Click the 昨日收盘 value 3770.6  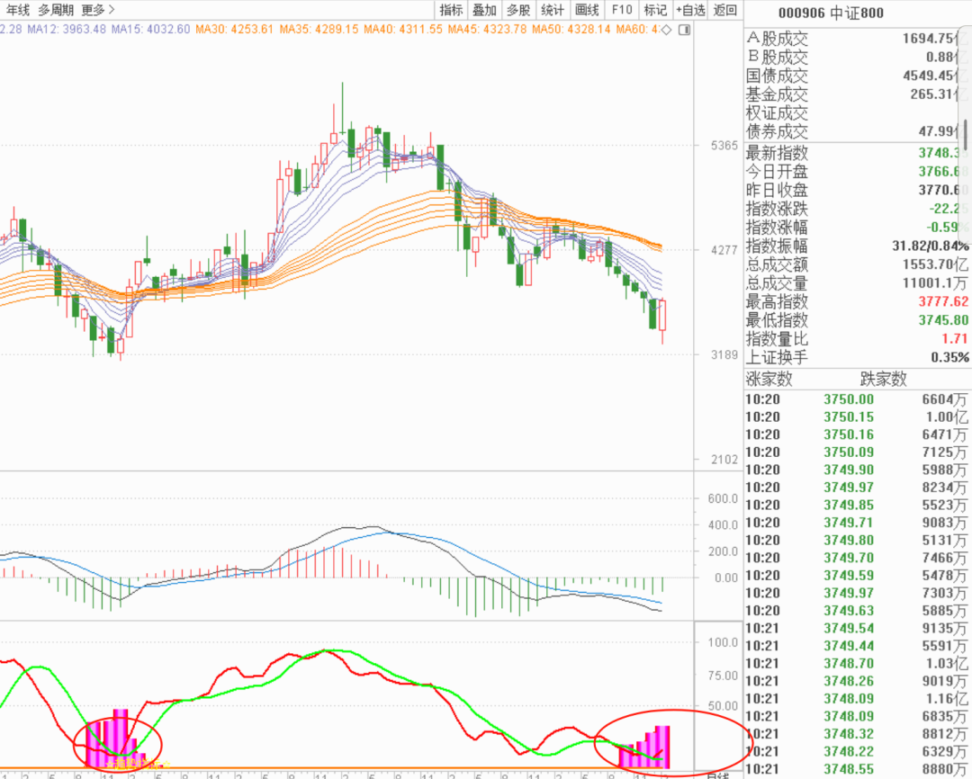(x=943, y=190)
